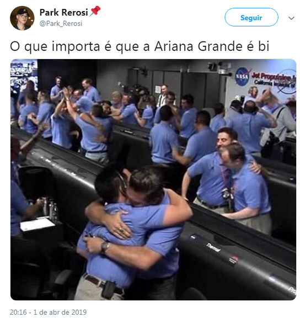
Task: Click the water bottles on the desk
Action: 50,210
